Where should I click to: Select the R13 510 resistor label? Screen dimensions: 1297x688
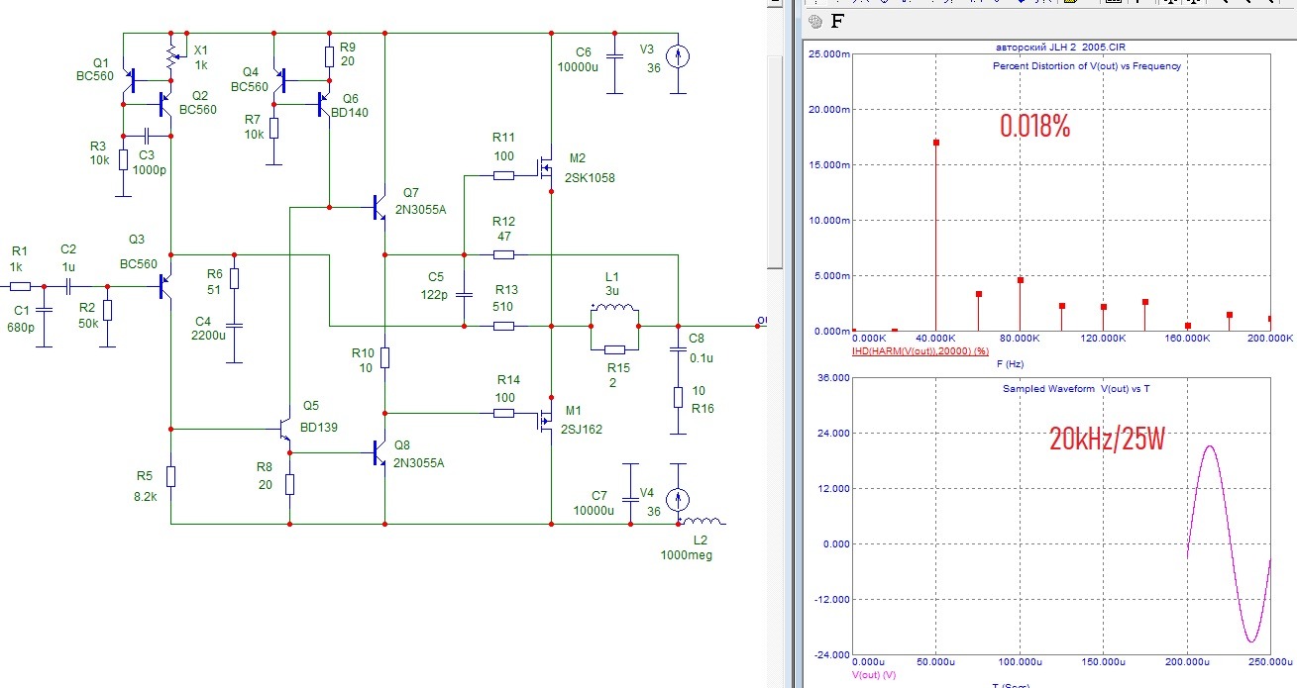point(504,300)
